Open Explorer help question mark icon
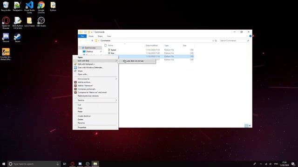The width and height of the screenshot is (298, 167). [251, 36]
